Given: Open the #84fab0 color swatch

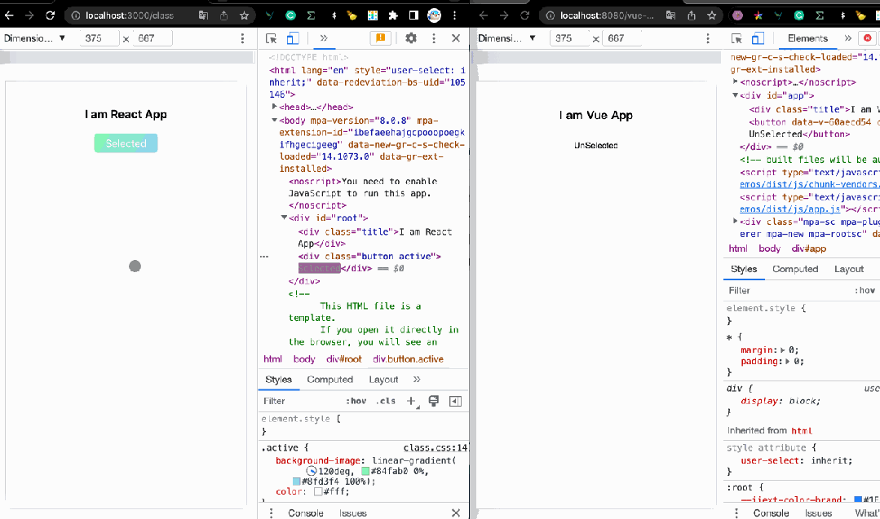Looking at the screenshot, I should [x=365, y=472].
